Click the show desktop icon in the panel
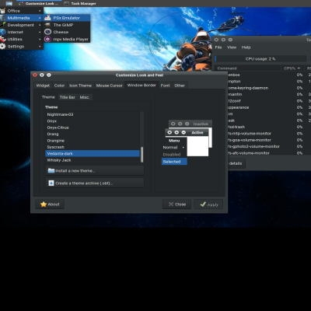Viewport: 311px width, 311px height. click(9, 3)
